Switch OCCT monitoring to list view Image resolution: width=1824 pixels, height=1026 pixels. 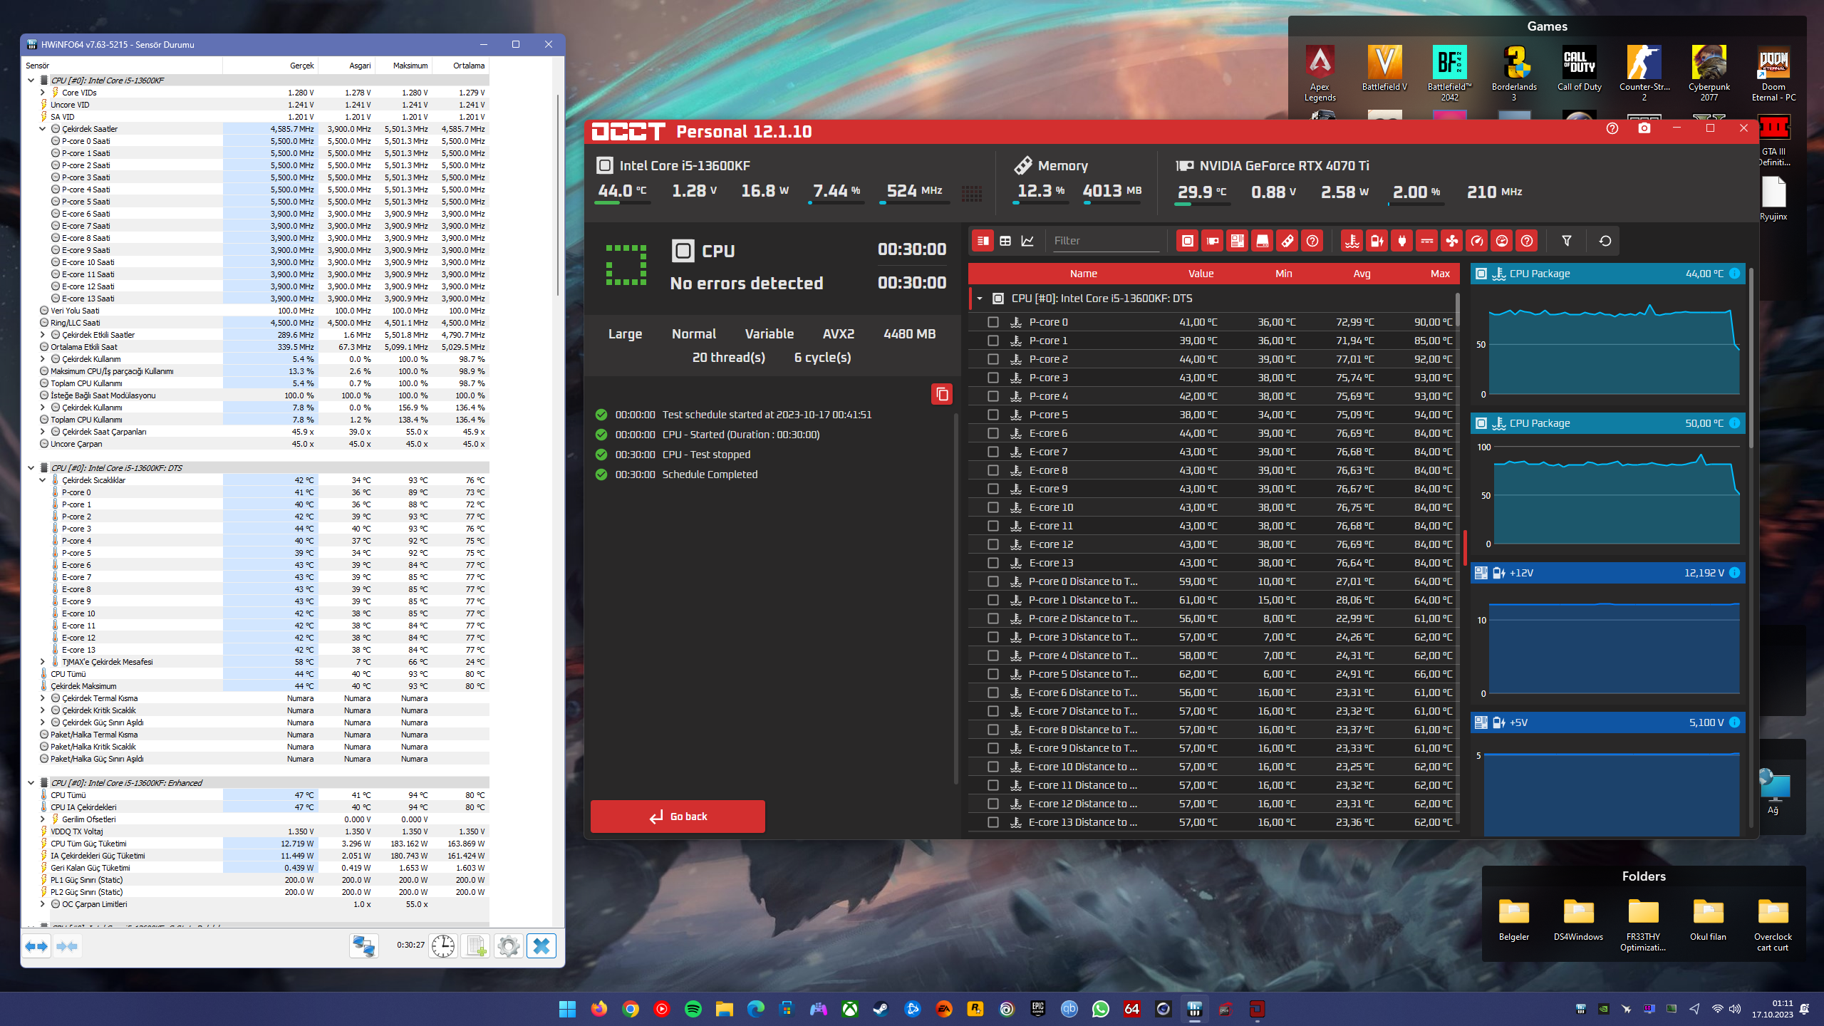point(983,241)
